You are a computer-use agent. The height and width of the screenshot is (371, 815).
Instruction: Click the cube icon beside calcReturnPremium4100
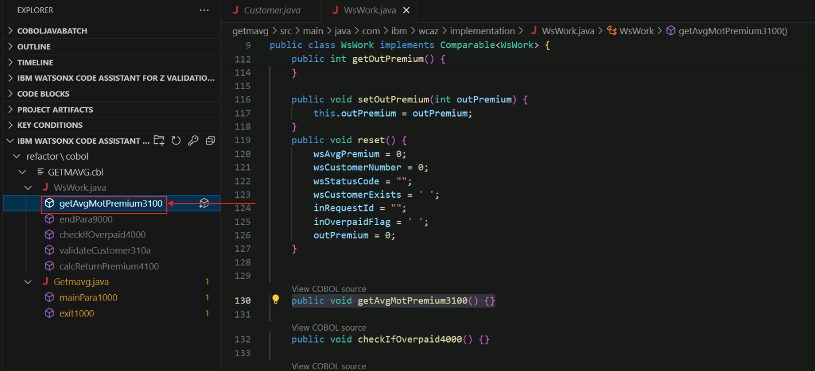tap(50, 266)
